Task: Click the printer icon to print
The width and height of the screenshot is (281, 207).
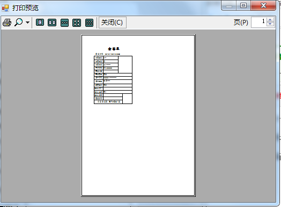Action: (7, 23)
